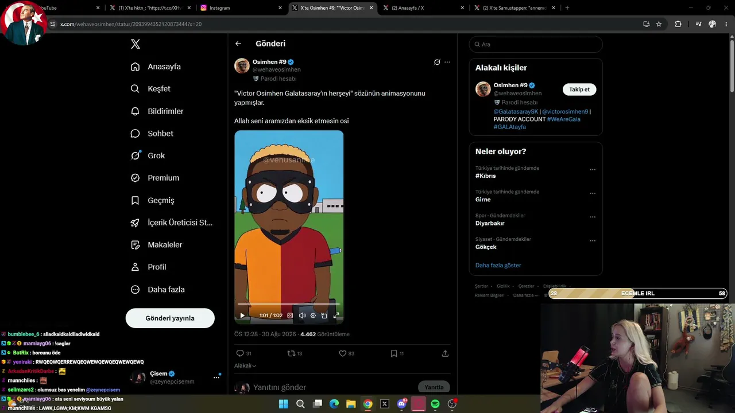Mute the video sound
The height and width of the screenshot is (413, 735).
tap(302, 315)
